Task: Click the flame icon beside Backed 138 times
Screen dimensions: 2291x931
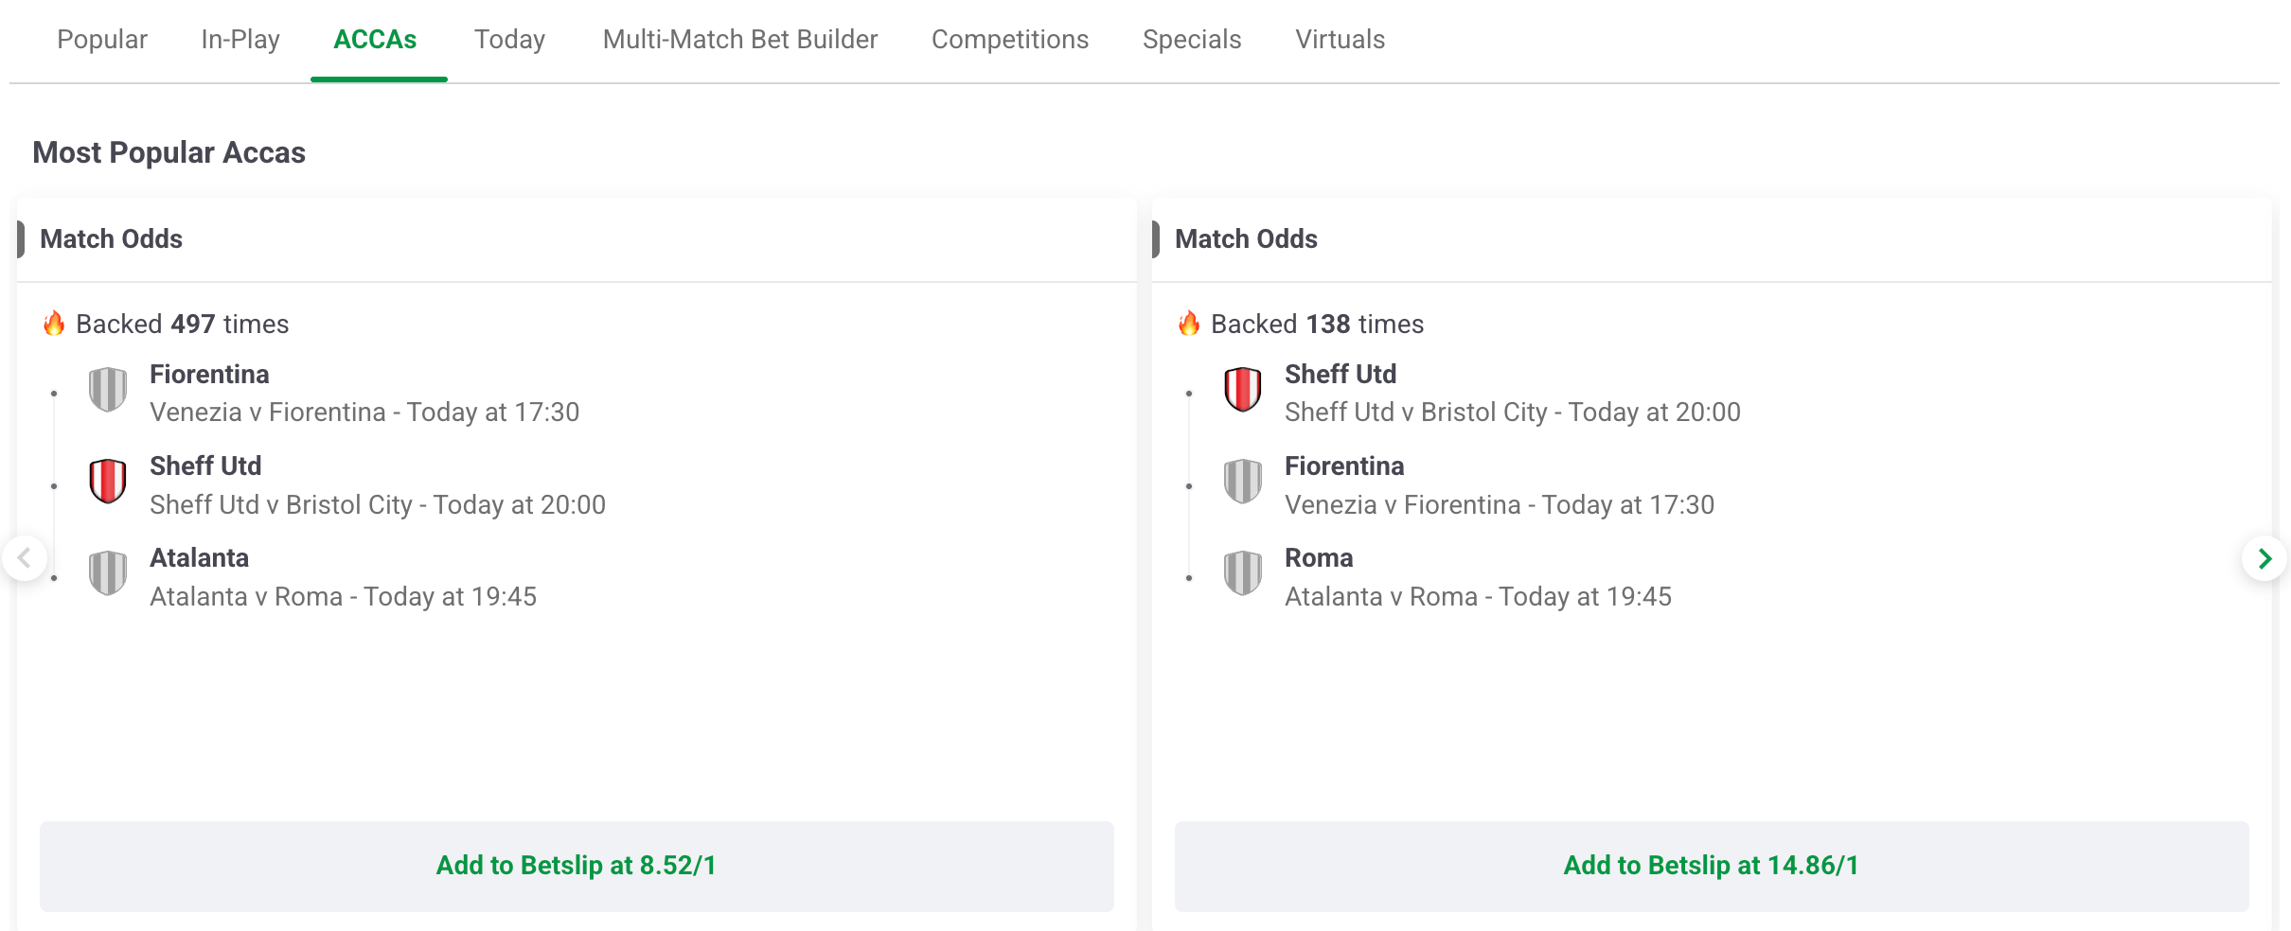Action: (x=1189, y=324)
